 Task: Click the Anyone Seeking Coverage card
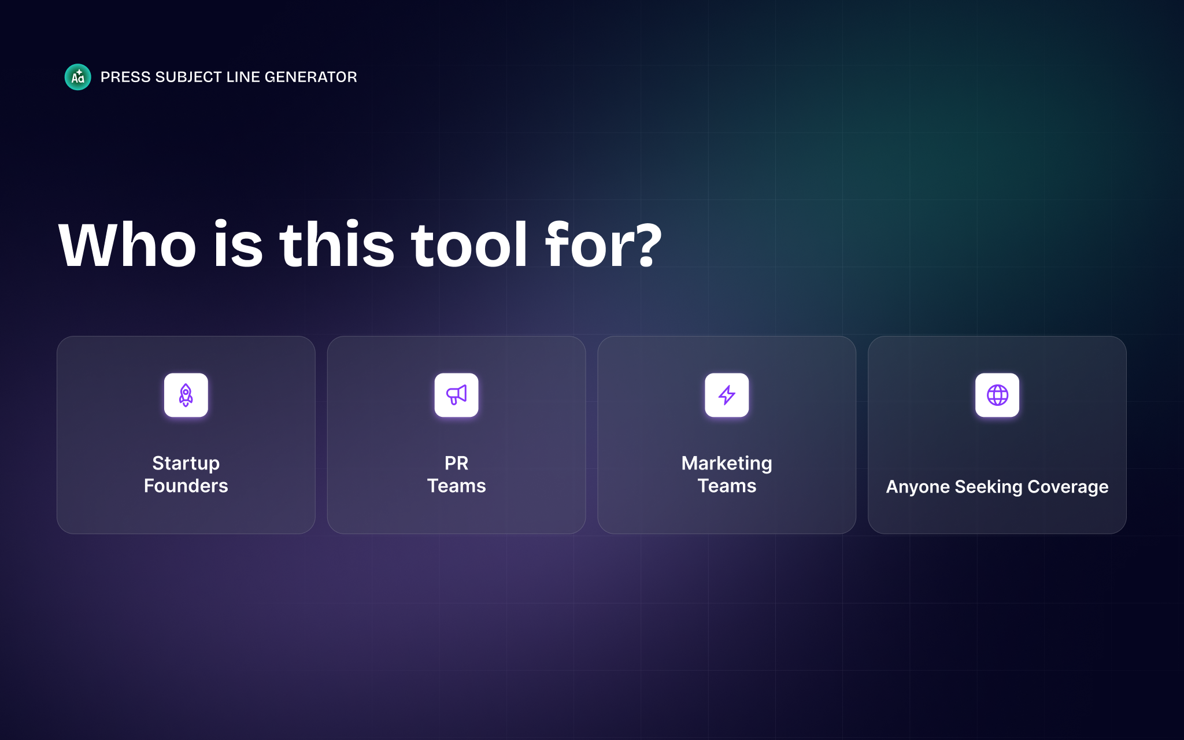998,435
